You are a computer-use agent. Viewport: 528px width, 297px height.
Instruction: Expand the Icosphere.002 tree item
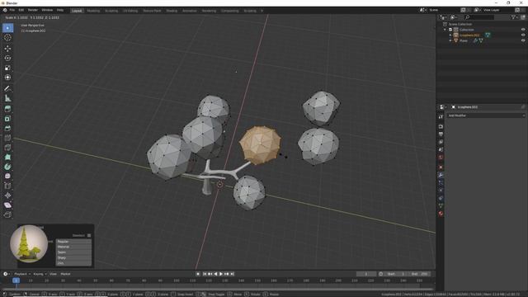450,35
